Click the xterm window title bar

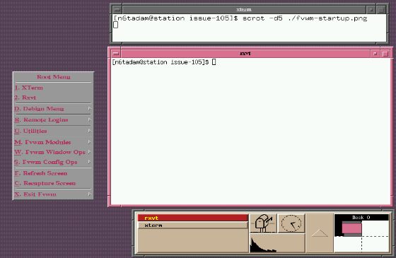pyautogui.click(x=244, y=10)
